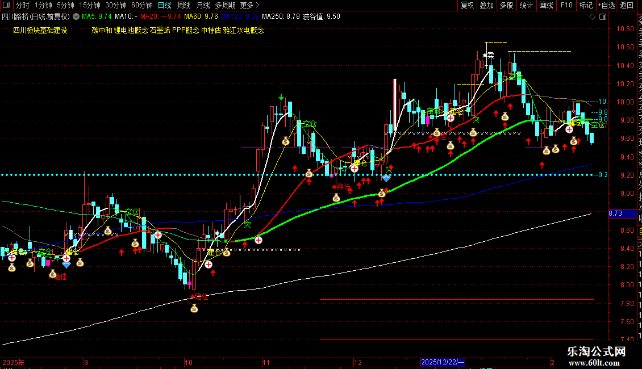This screenshot has width=642, height=369.
Task: Switch to 周线 weekly chart
Action: click(184, 5)
